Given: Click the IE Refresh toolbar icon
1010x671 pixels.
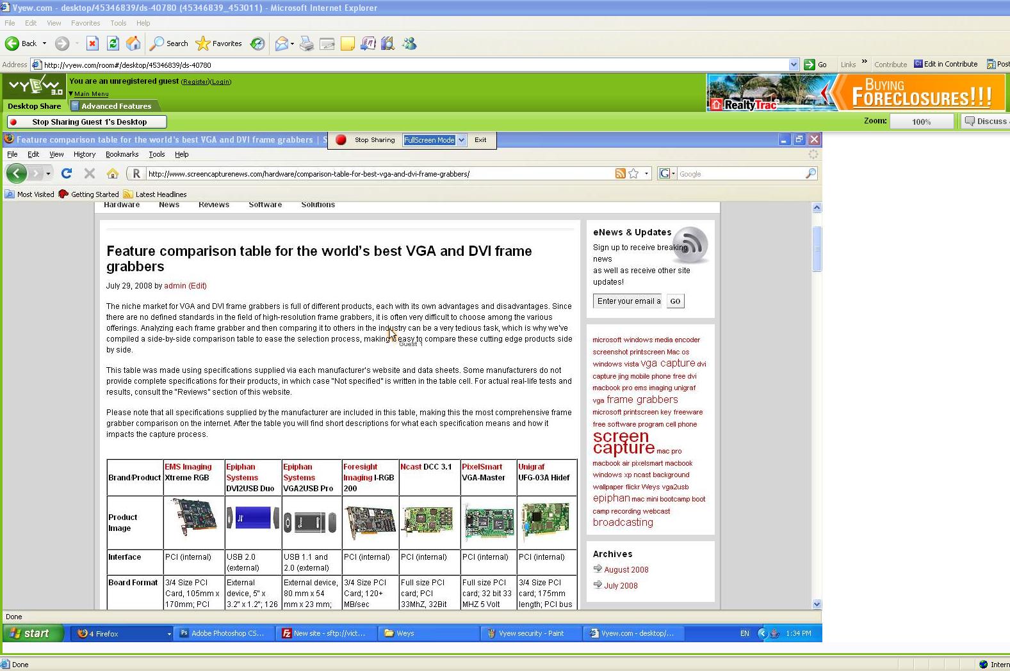Looking at the screenshot, I should (113, 43).
